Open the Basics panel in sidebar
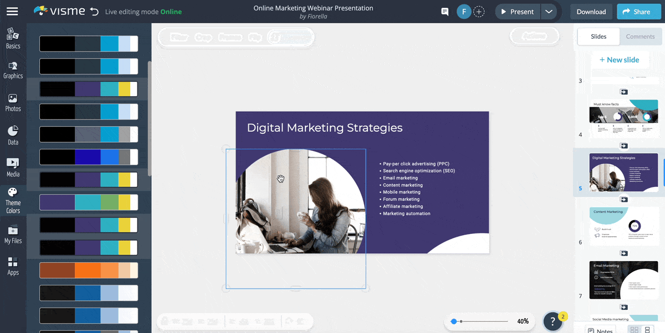Screen dimensions: 665x333 pos(13,39)
